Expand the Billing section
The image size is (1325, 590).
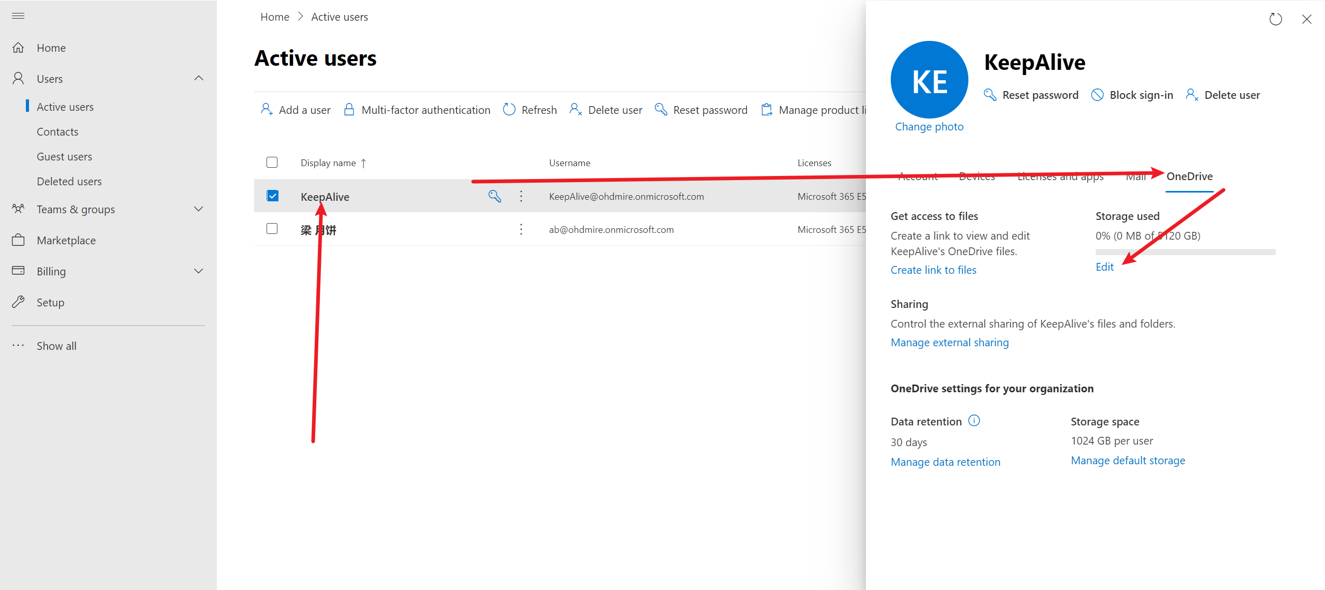coord(198,271)
